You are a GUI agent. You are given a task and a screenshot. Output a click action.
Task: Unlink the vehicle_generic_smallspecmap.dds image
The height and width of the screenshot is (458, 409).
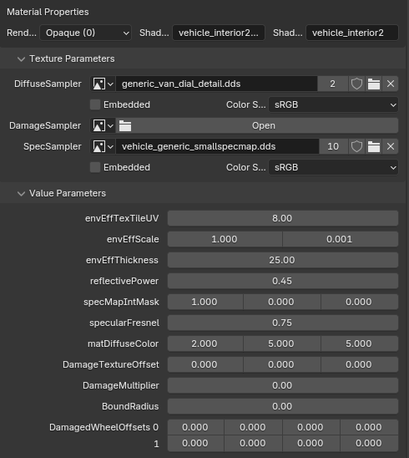click(391, 146)
